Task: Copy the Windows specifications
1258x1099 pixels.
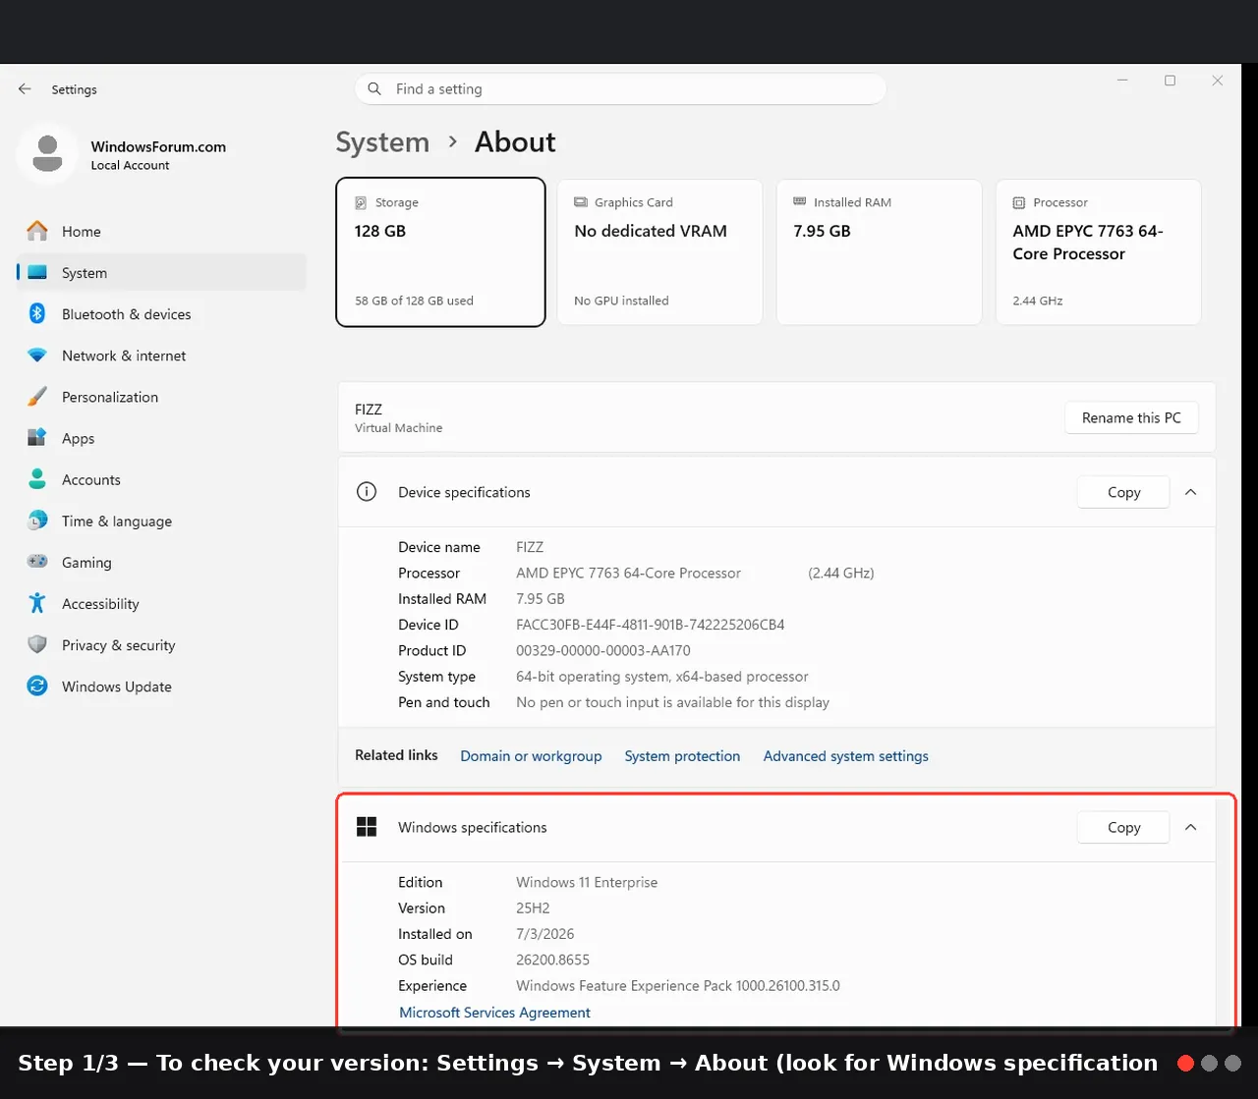Action: 1123,827
